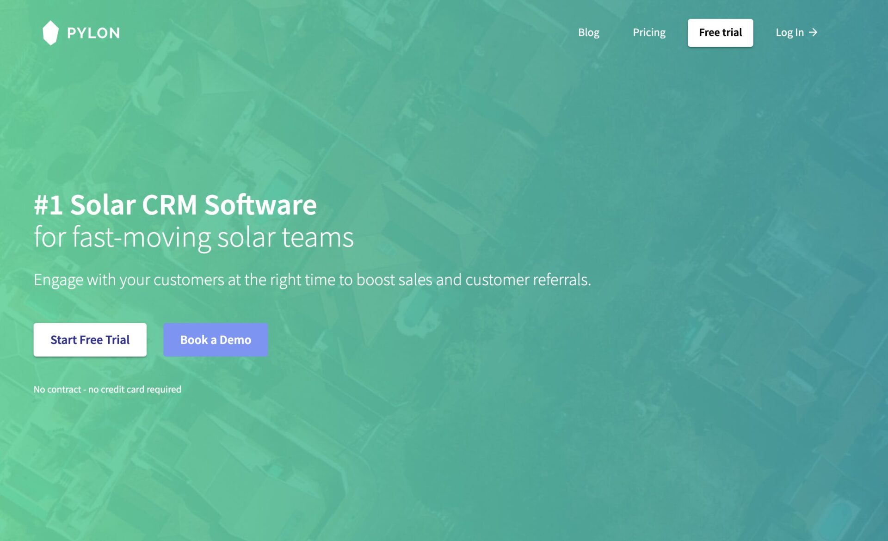Image resolution: width=888 pixels, height=541 pixels.
Task: Click the white highlighted Free trial nav item
Action: click(720, 32)
